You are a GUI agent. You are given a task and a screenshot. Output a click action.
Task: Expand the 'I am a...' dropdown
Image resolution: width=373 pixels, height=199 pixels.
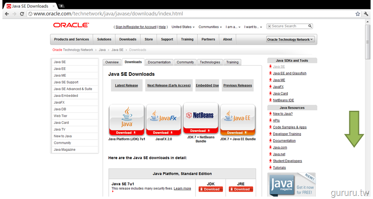[x=233, y=27]
